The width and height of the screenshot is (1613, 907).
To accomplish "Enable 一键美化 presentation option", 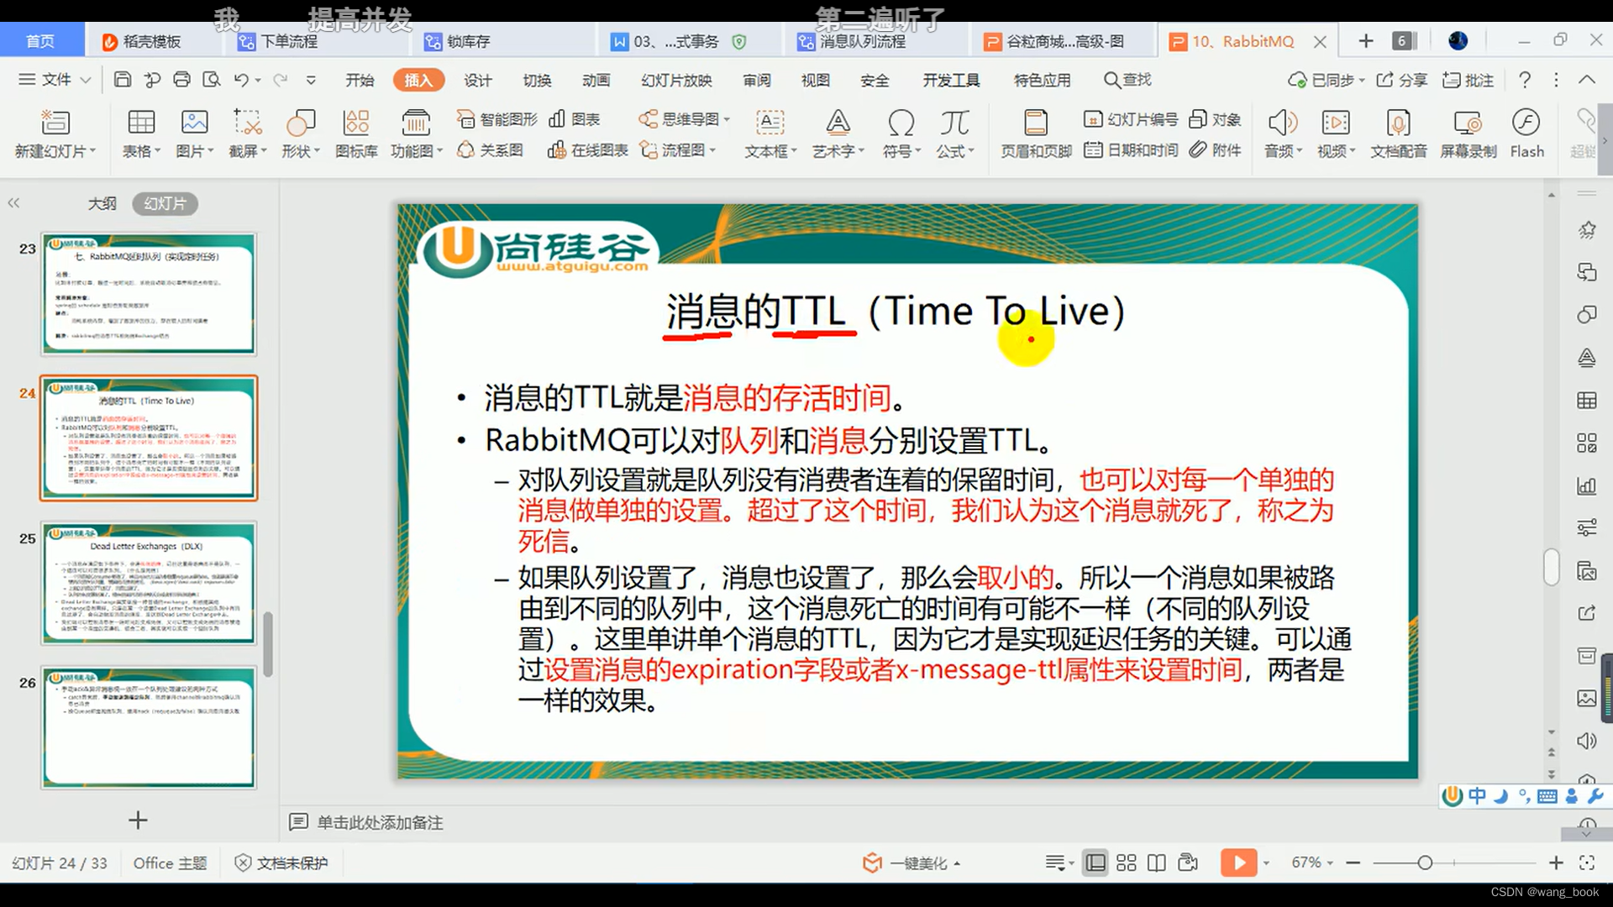I will [908, 862].
